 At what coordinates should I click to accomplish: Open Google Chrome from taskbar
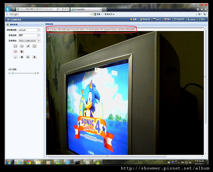(29, 162)
